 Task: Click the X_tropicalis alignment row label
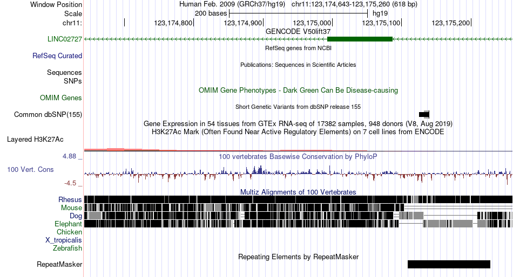tap(64, 240)
